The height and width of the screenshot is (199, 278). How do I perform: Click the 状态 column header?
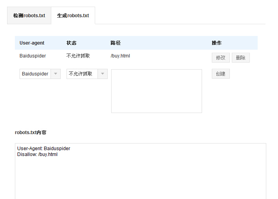[x=71, y=43]
